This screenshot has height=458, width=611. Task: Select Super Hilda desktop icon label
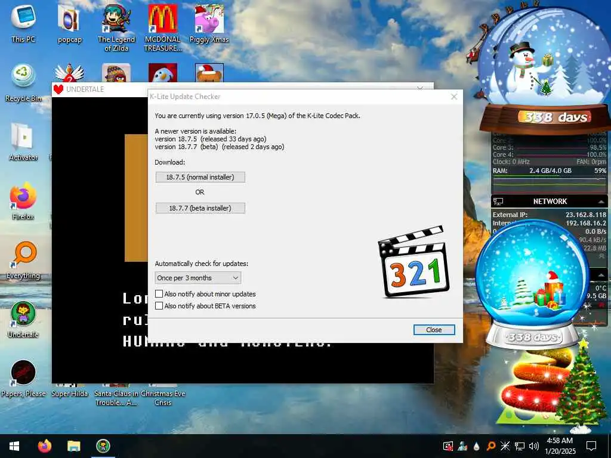(x=70, y=394)
